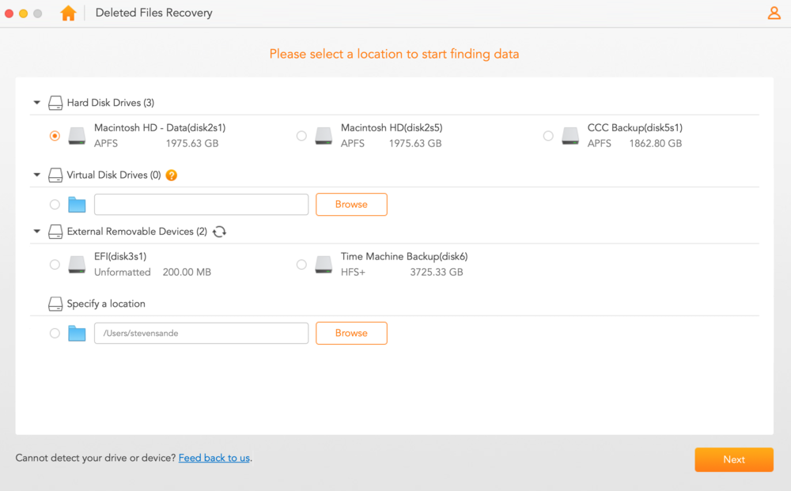The height and width of the screenshot is (491, 791).
Task: Collapse the Hard Disk Drives section
Action: [x=37, y=102]
